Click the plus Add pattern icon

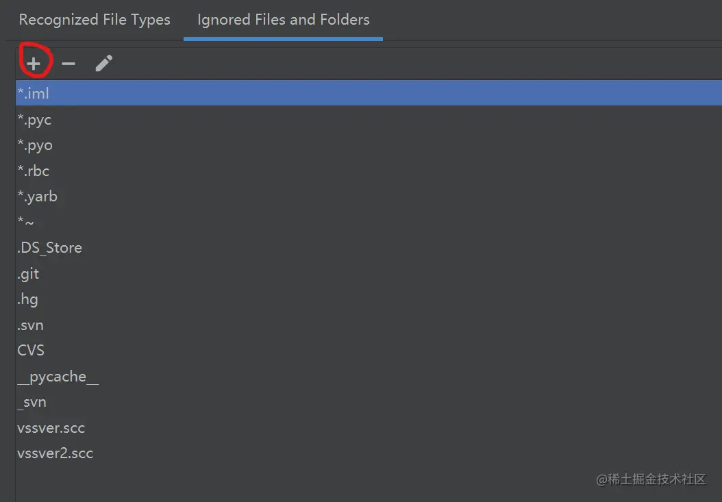(34, 64)
